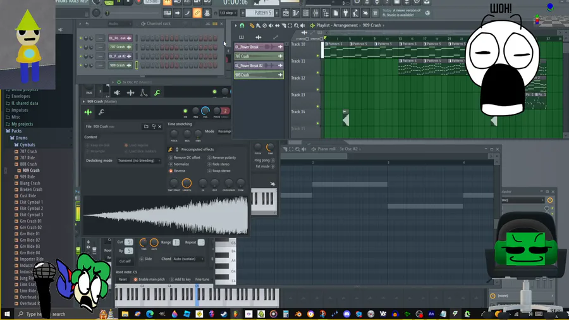Select 909 Crash in the Playlist picker

(259, 75)
